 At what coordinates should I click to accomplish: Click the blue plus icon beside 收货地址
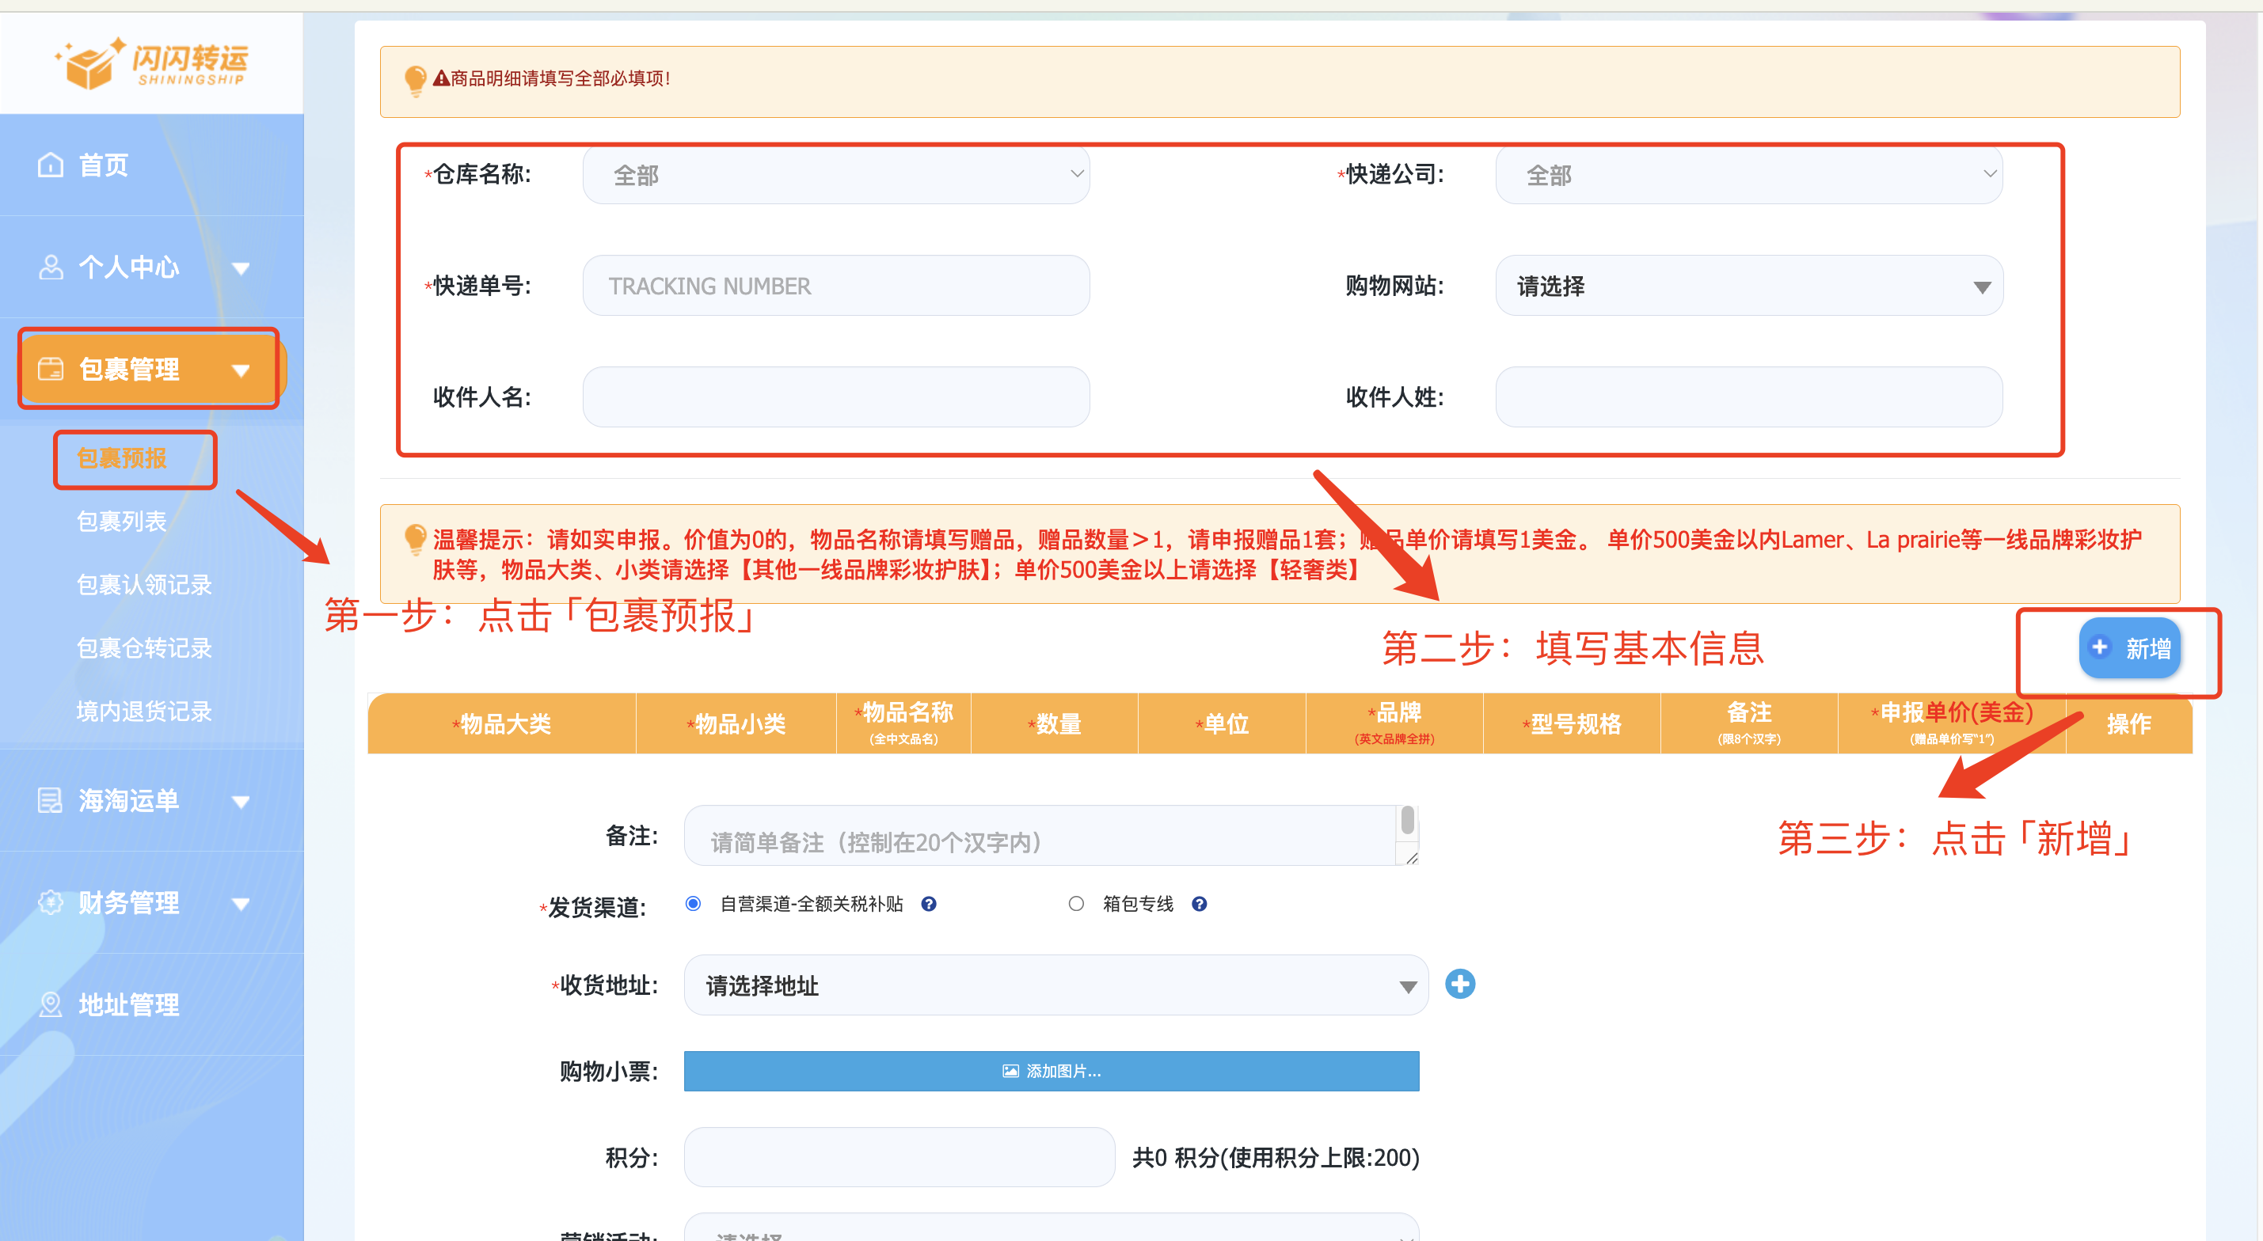point(1460,984)
